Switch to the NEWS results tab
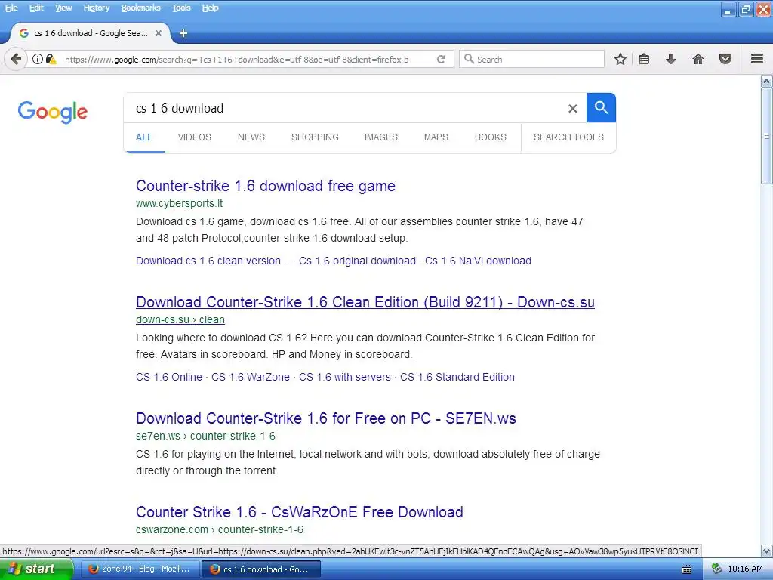 coord(251,137)
